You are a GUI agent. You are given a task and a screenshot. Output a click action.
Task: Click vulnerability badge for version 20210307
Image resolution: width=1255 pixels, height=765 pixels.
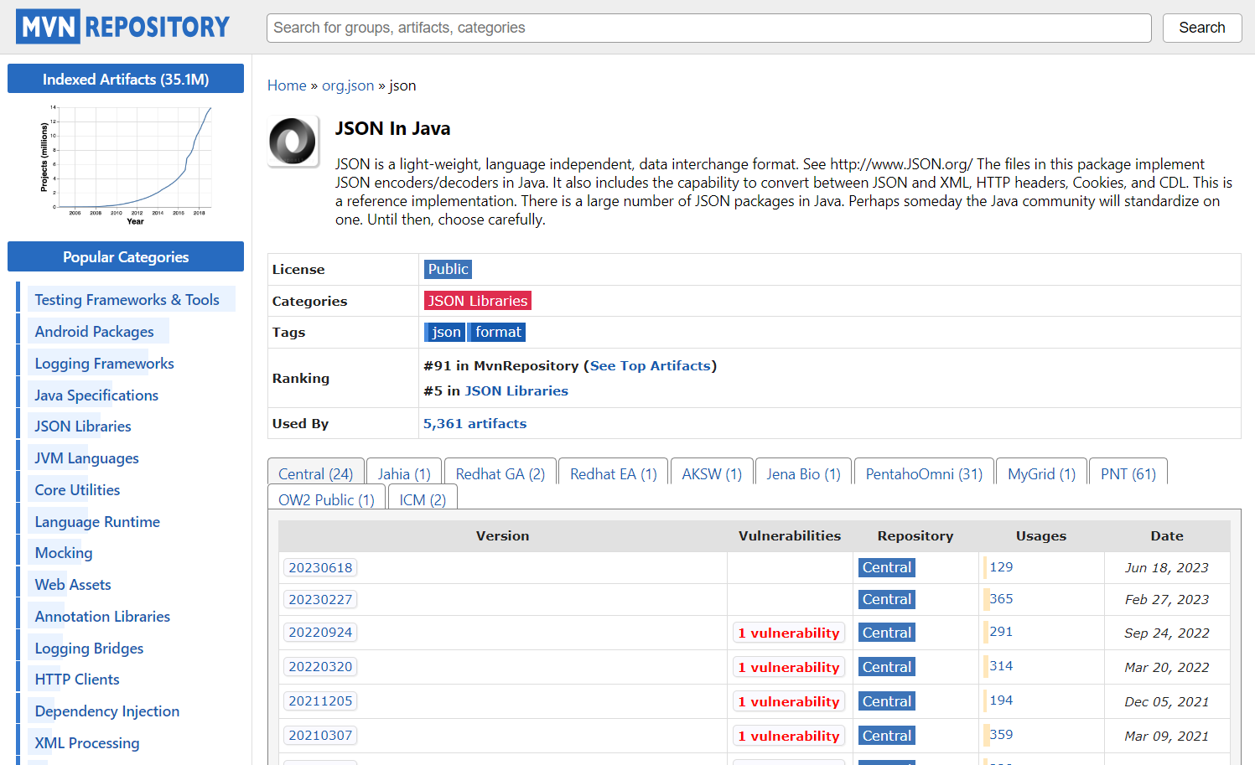pos(789,736)
